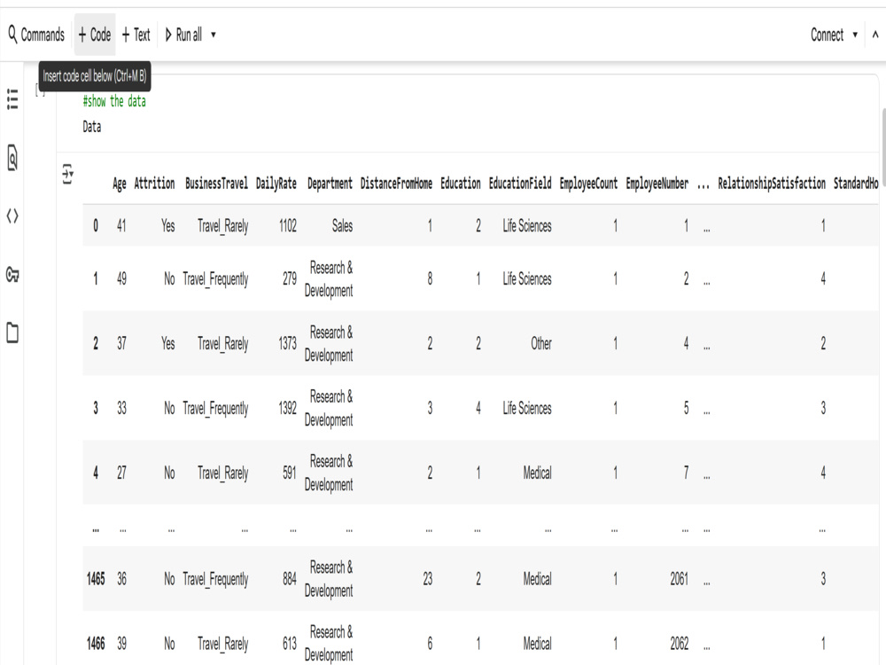This screenshot has width=886, height=665.
Task: Click EmployeeNumber value 7 in row 4
Action: (x=686, y=473)
